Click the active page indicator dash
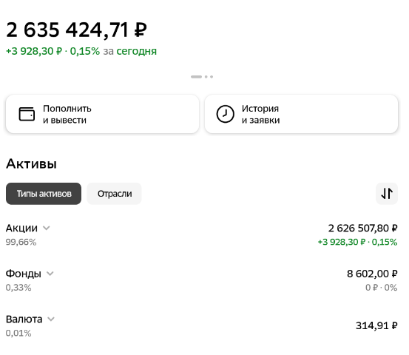409x355 pixels. click(196, 77)
